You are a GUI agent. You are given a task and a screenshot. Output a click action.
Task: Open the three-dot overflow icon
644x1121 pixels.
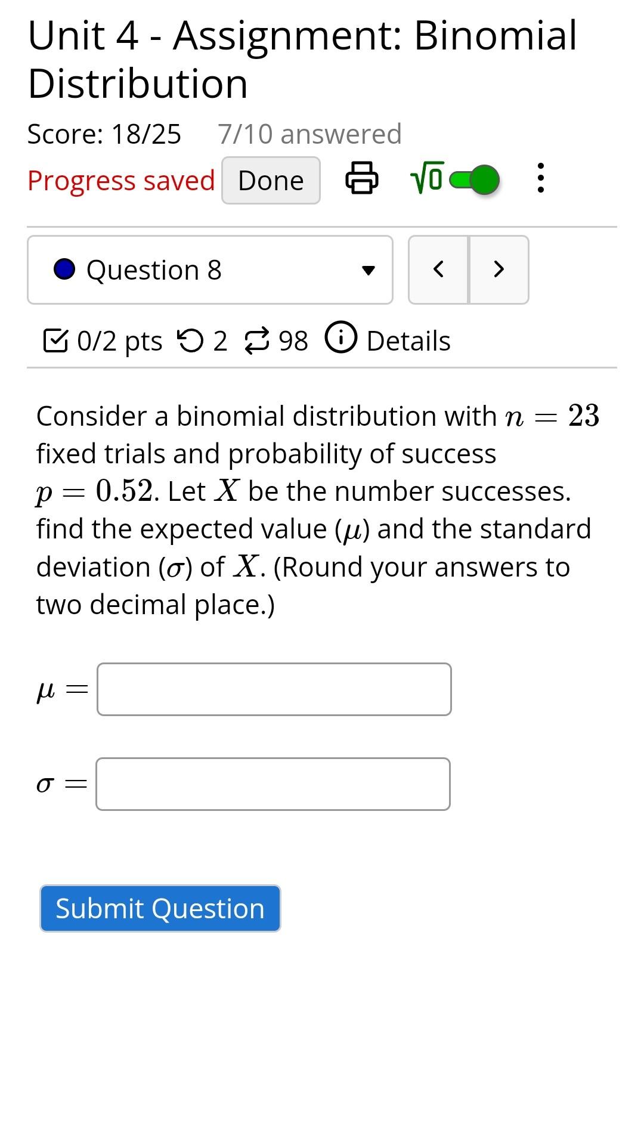click(x=540, y=179)
